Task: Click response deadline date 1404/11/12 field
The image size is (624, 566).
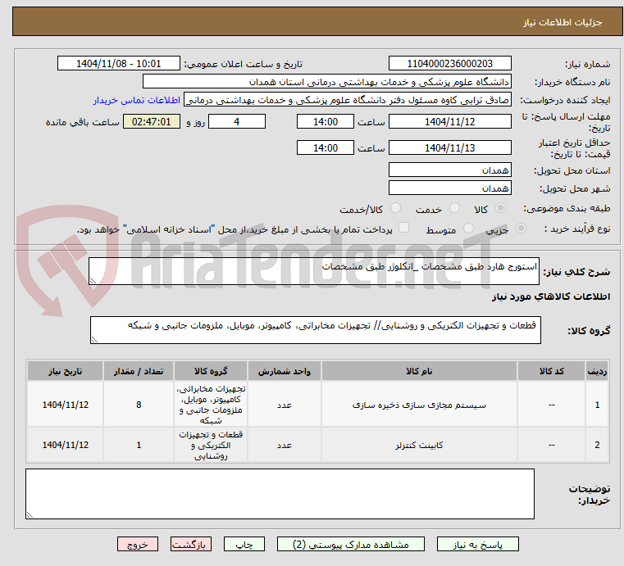Action: click(x=449, y=121)
